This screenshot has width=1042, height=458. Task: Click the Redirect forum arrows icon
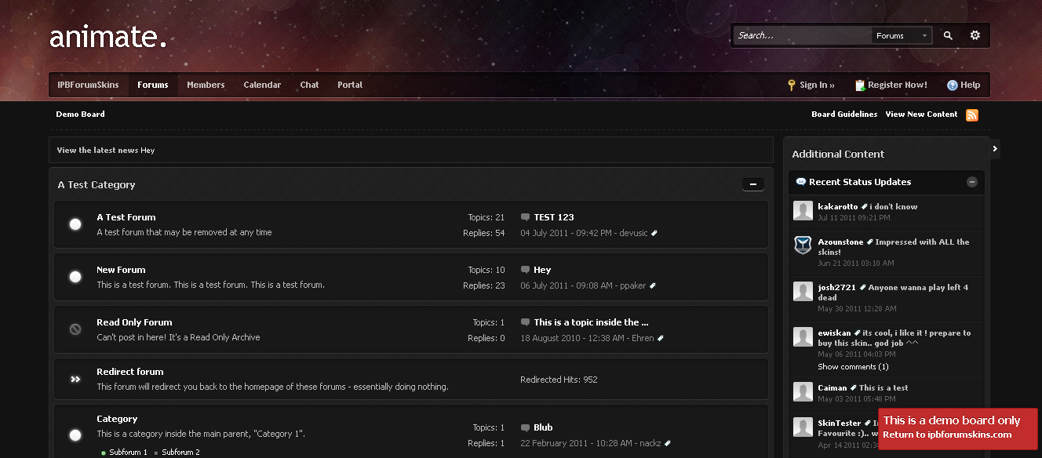click(75, 379)
